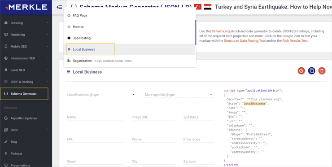The width and height of the screenshot is (332, 167).
Task: Click the Phone input field
Action: coord(153,139)
